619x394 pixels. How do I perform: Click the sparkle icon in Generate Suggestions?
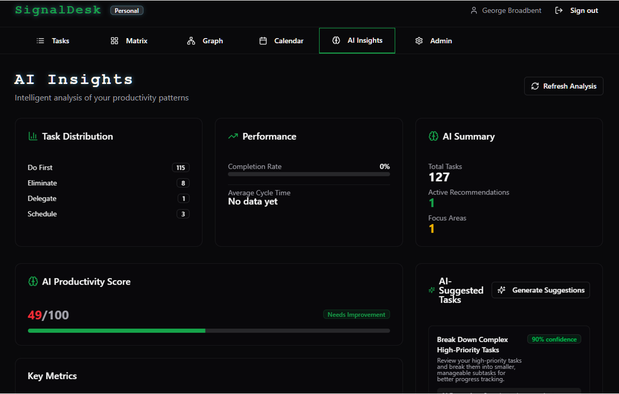501,290
